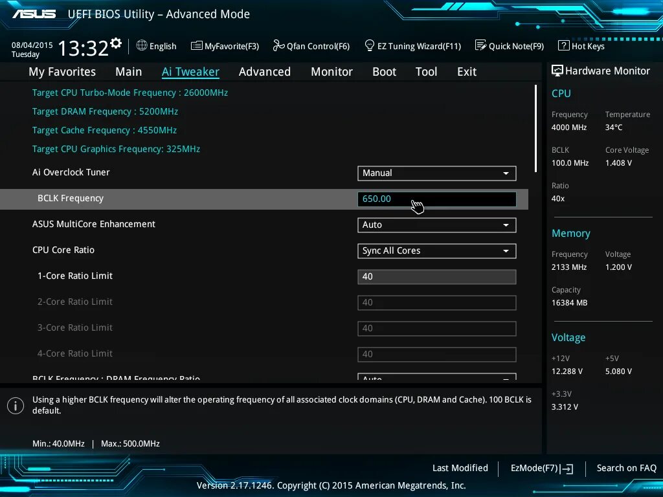
Task: Click the 1.408 V core voltage value
Action: coord(618,163)
